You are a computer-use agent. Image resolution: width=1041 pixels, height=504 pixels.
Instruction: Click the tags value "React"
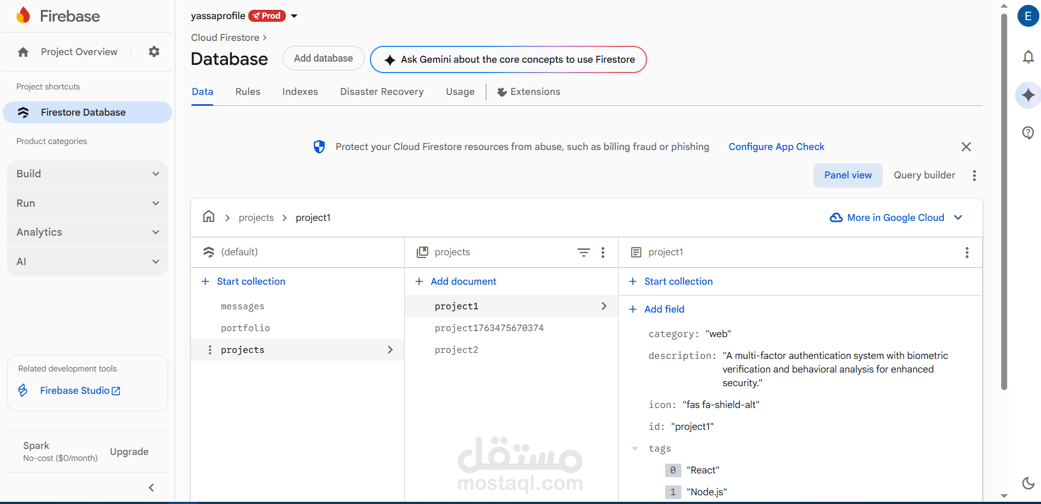[703, 470]
